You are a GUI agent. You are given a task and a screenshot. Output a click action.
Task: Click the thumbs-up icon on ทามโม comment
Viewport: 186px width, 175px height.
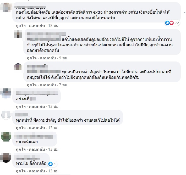coord(50,164)
